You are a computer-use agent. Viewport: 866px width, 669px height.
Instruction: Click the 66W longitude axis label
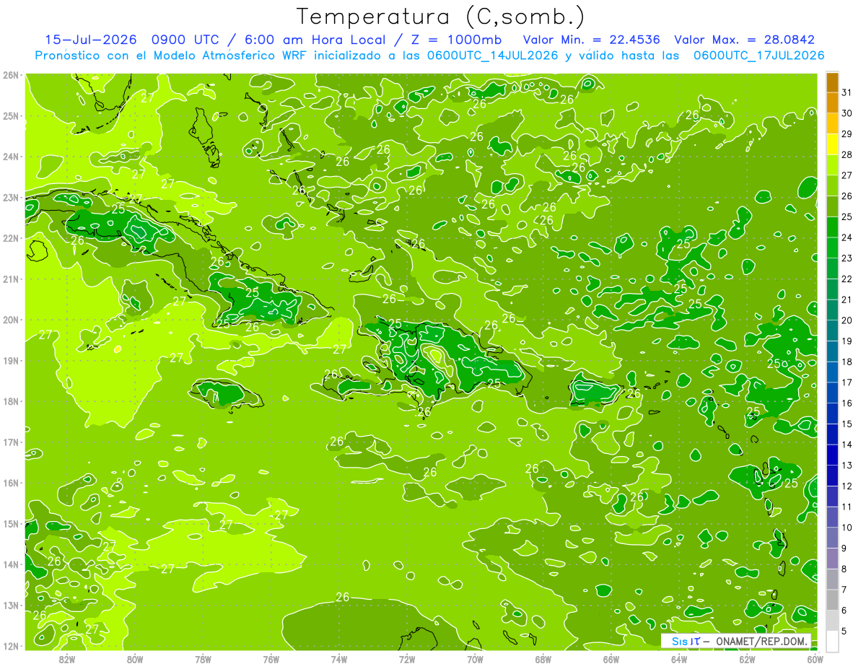611,659
